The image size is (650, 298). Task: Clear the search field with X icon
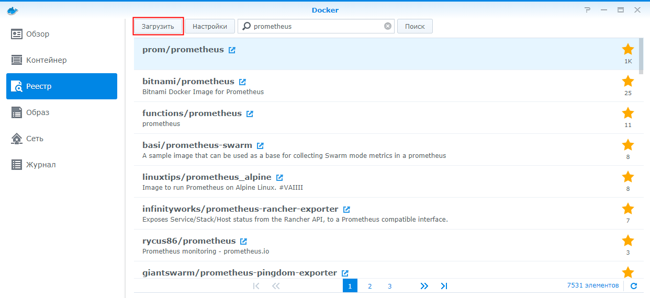click(388, 26)
